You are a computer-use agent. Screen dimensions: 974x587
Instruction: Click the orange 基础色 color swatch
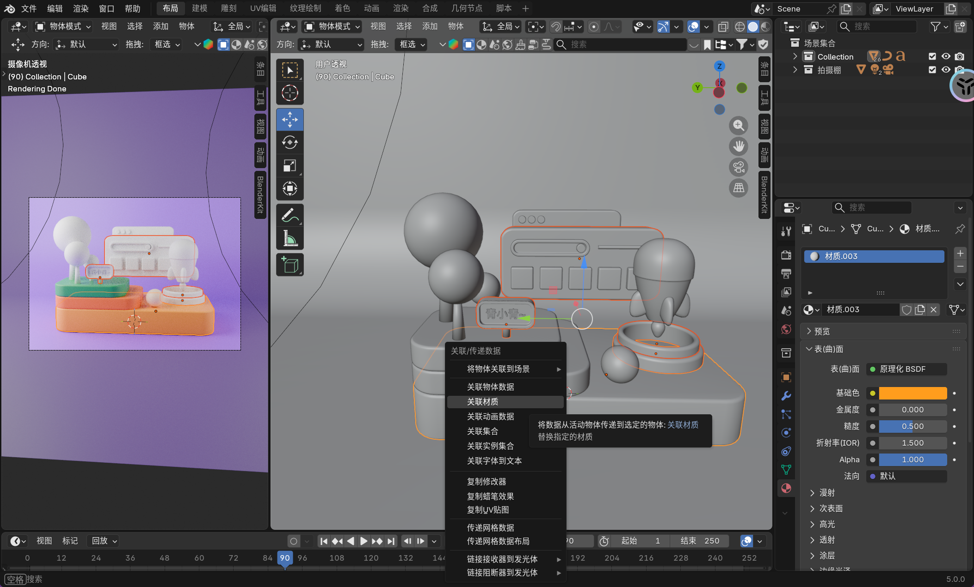point(912,393)
